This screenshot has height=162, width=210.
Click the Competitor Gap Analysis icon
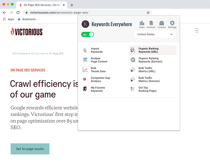tap(85, 79)
